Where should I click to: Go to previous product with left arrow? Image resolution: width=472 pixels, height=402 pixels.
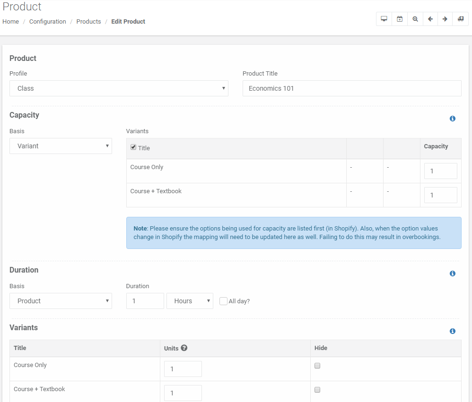tap(430, 19)
